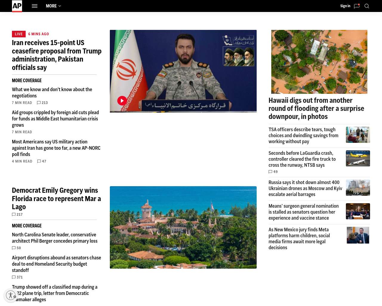Play the Iran military spokesman video
The height and width of the screenshot is (306, 382).
[122, 101]
